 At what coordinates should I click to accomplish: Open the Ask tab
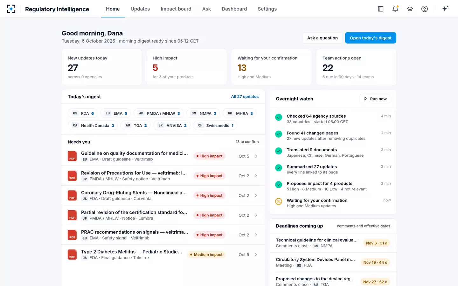pos(206,9)
